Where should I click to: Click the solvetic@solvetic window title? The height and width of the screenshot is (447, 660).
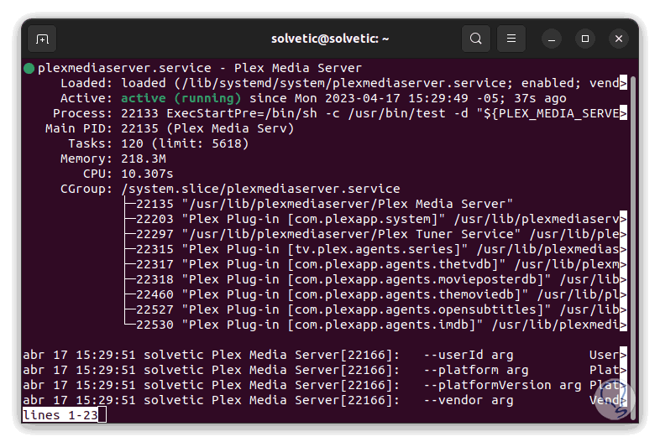point(330,39)
